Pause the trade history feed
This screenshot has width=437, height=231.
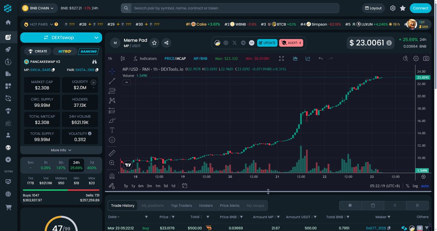pos(350,205)
